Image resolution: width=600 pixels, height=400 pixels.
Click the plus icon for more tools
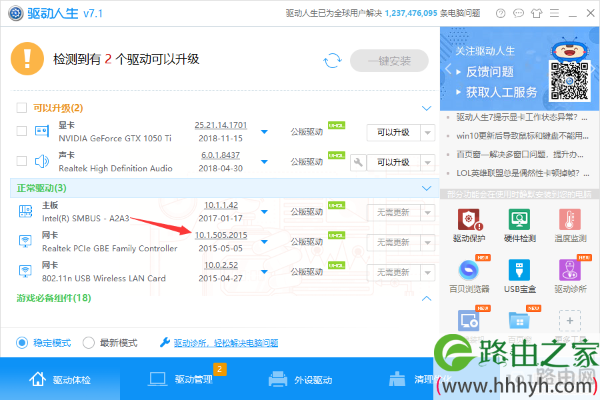pyautogui.click(x=570, y=321)
